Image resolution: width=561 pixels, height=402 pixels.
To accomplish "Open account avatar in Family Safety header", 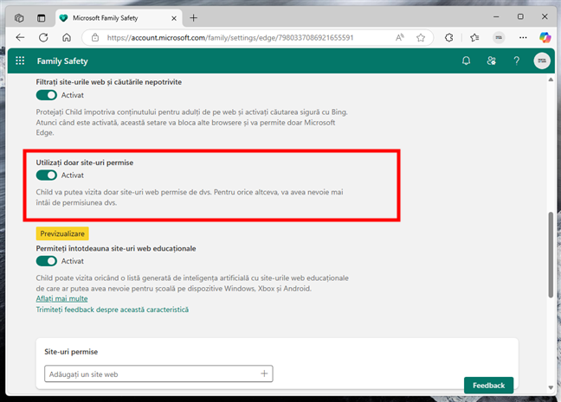I will [x=542, y=61].
